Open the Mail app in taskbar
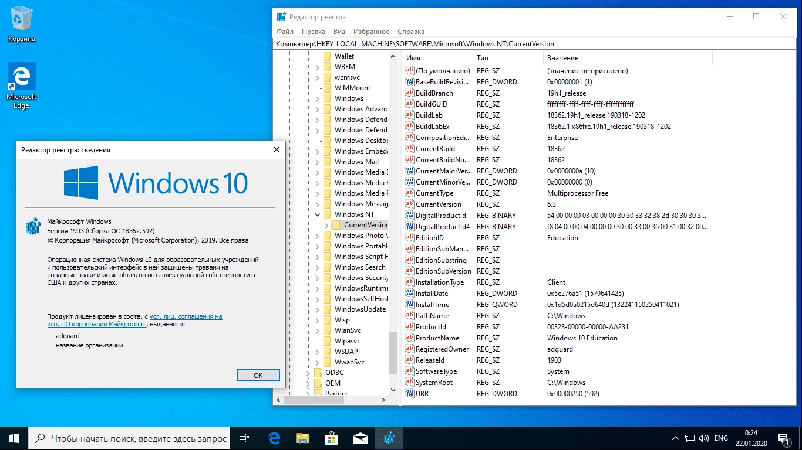Image resolution: width=802 pixels, height=450 pixels. pos(360,438)
